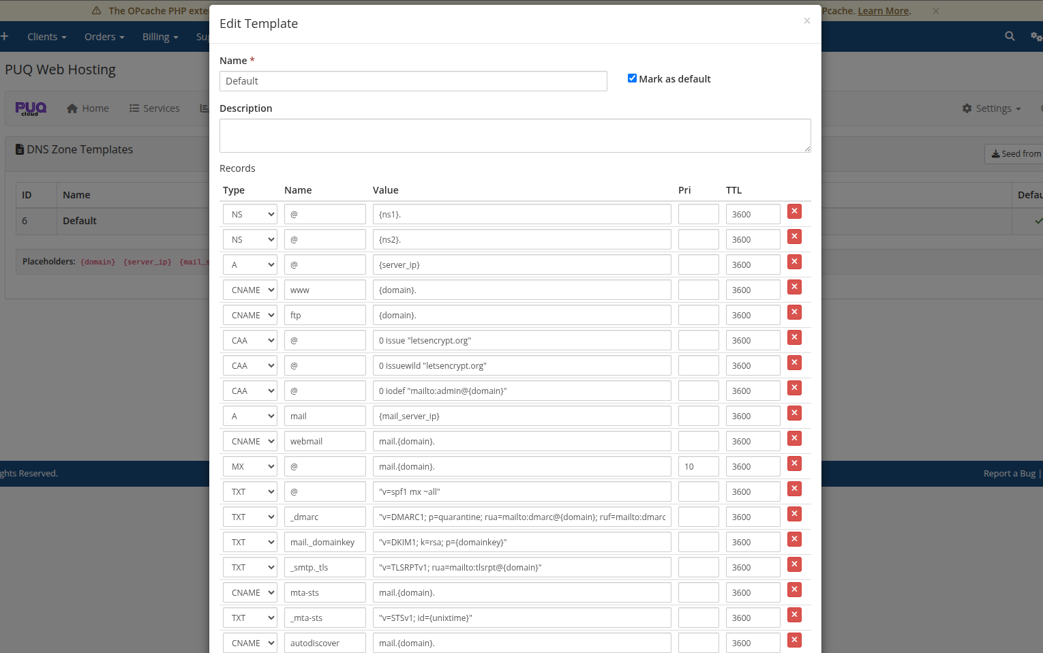Delete the _mta-sts TXT record
Viewport: 1043px width, 653px height.
[x=794, y=615]
